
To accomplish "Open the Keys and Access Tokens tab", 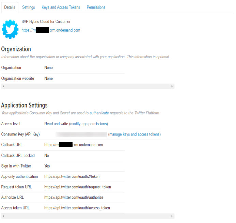I will [61, 7].
